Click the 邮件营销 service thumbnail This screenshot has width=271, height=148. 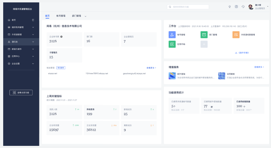coord(172,76)
